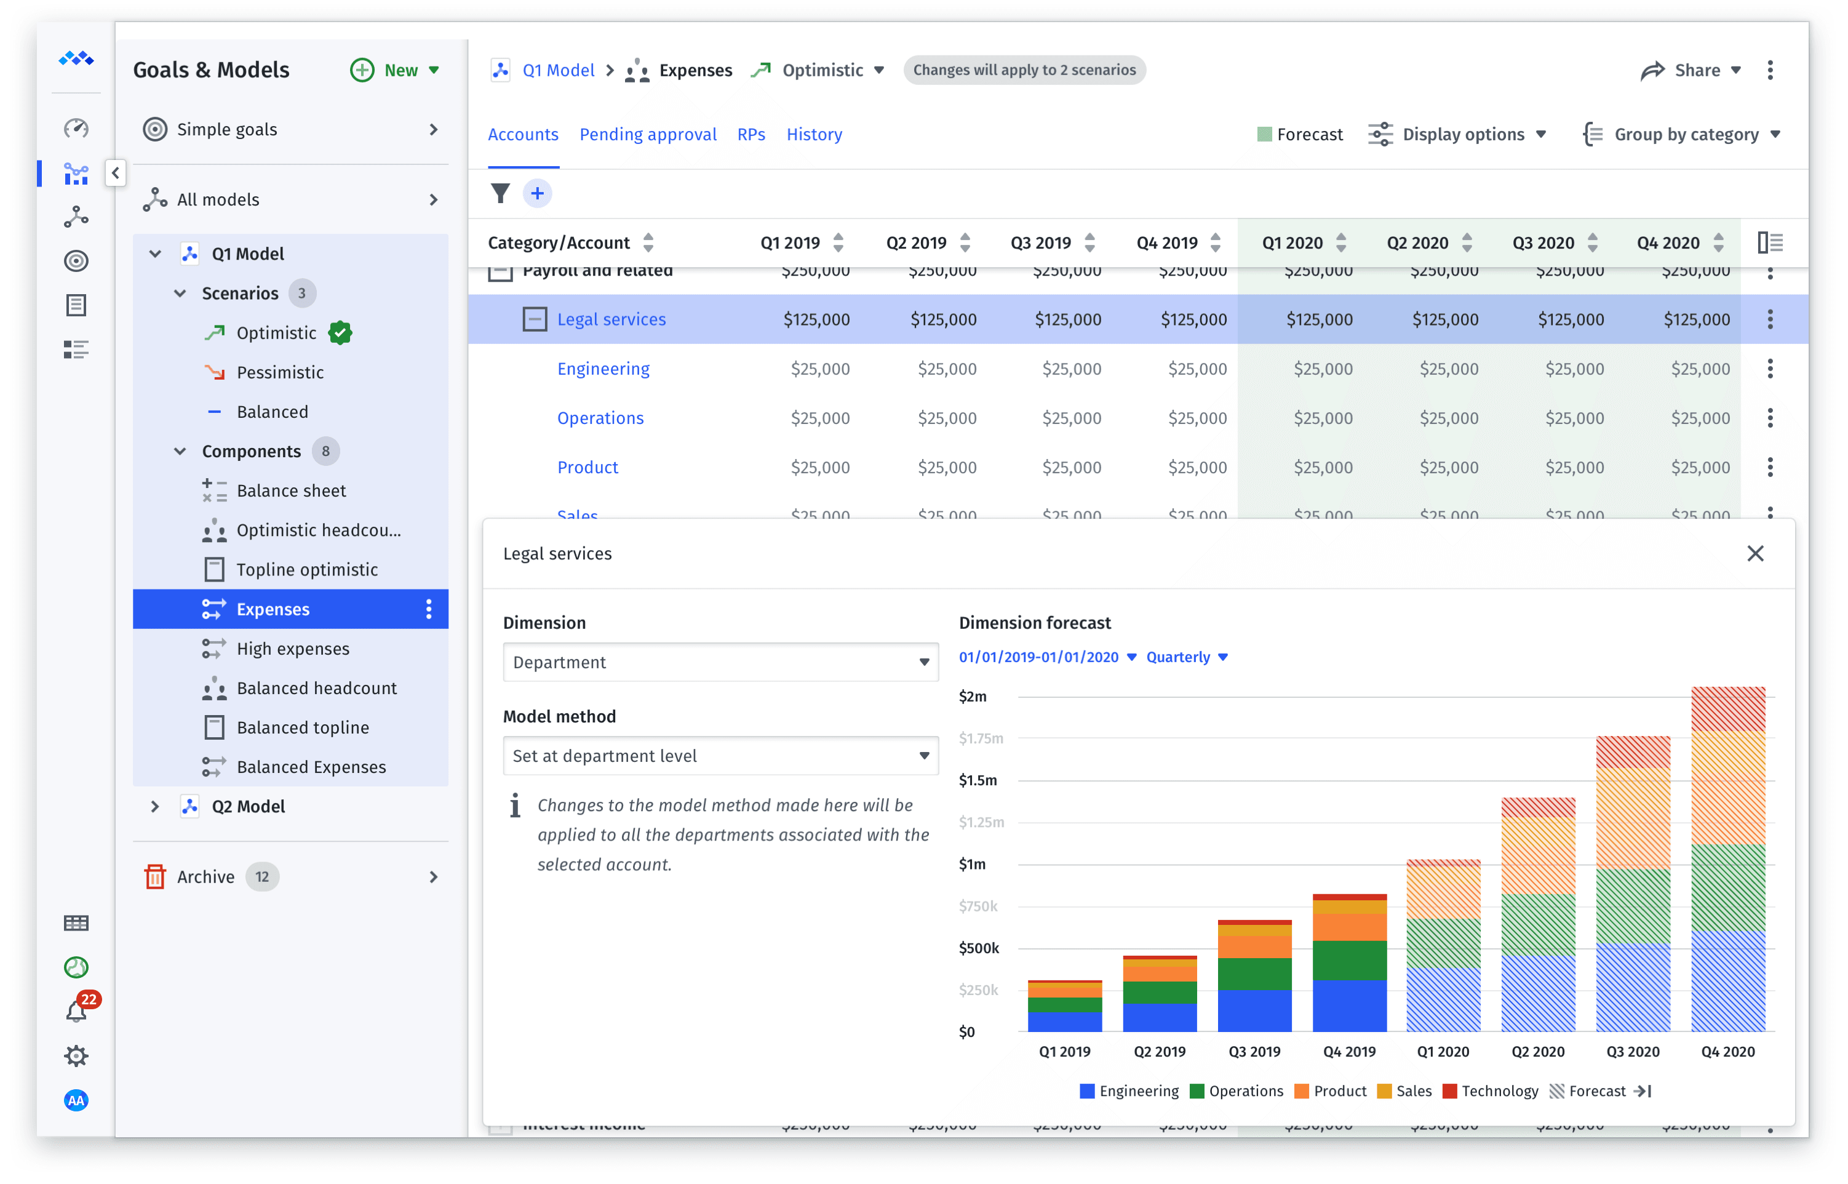Open the History tab

[814, 135]
